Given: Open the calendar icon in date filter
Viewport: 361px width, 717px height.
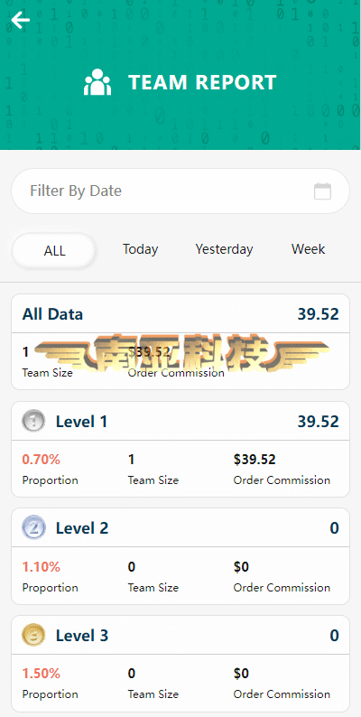Looking at the screenshot, I should tap(322, 191).
